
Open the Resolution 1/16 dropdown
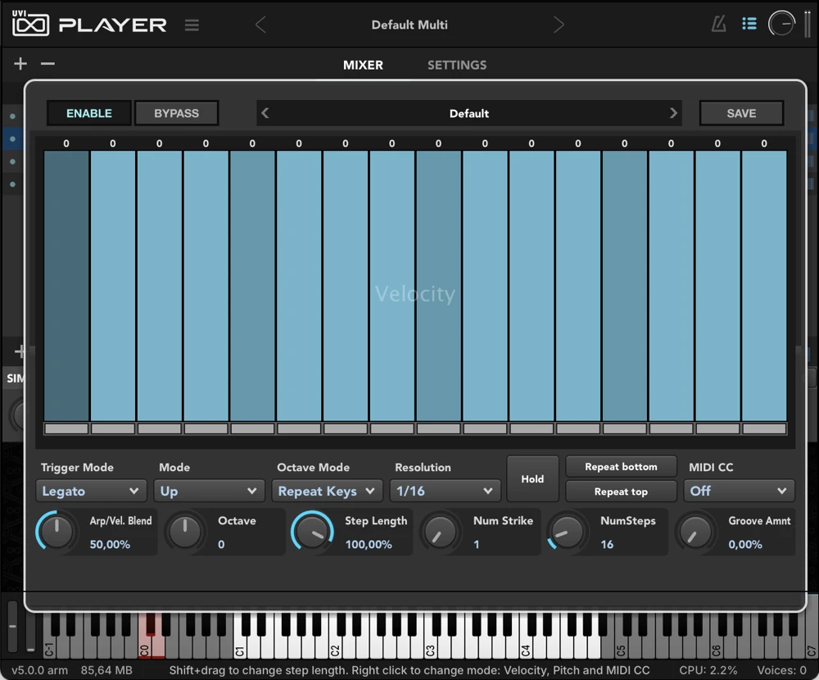point(445,491)
